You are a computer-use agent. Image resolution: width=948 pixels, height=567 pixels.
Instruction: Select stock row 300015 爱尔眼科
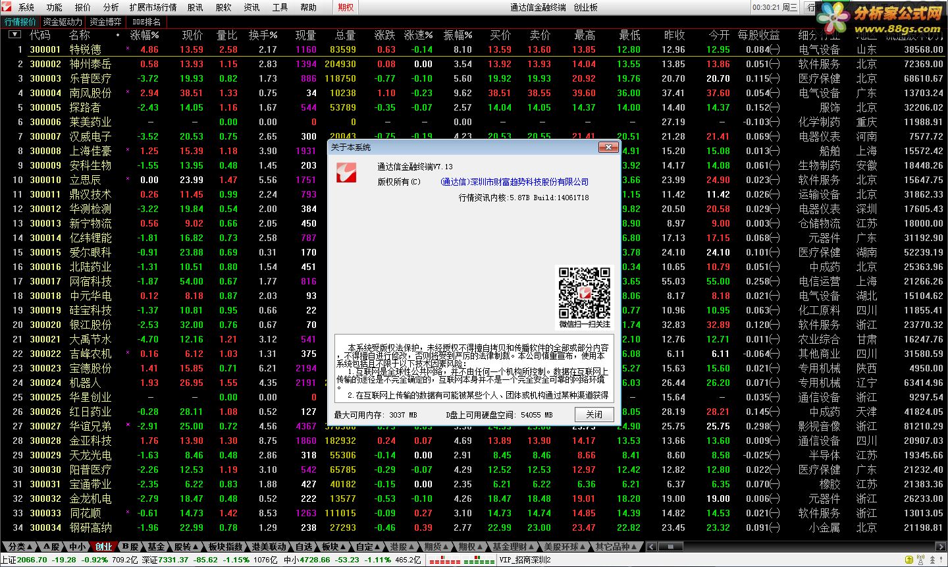point(474,252)
